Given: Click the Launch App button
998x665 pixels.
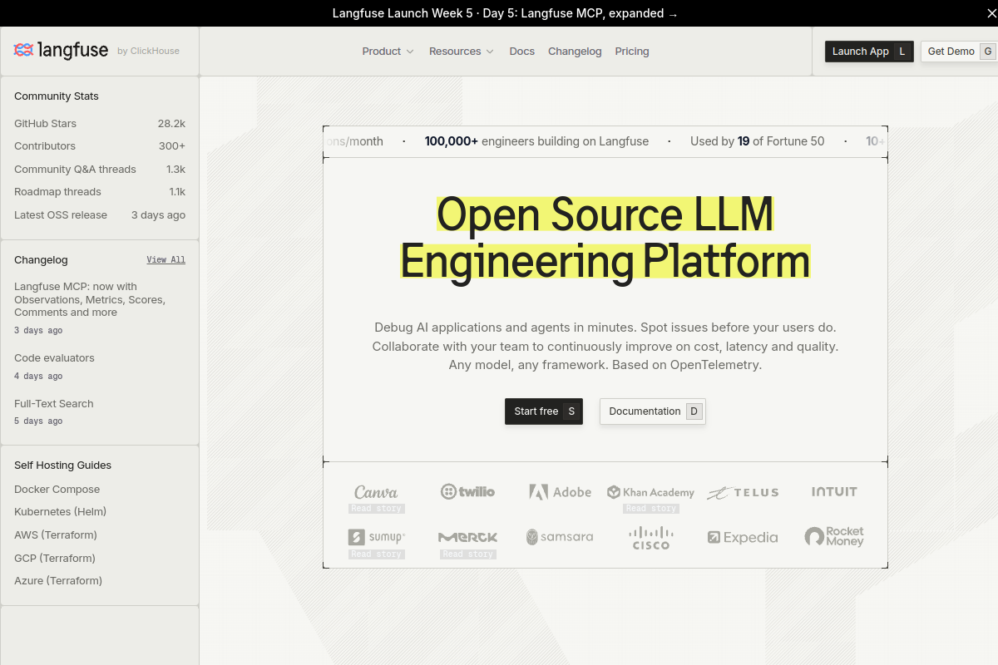Looking at the screenshot, I should pos(869,52).
